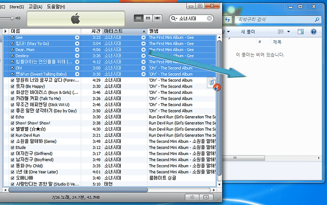Uncheck the 소원을 말해봐 (Genie) checkbox

click(13, 142)
